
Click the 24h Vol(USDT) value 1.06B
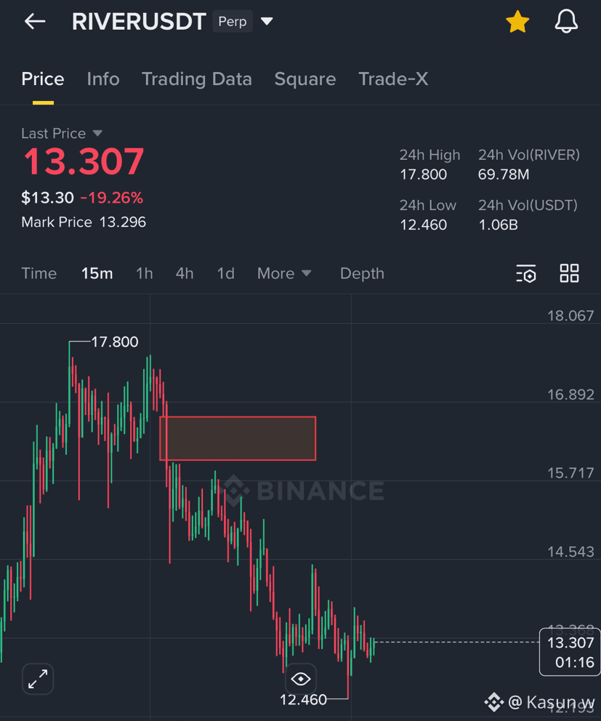(498, 225)
